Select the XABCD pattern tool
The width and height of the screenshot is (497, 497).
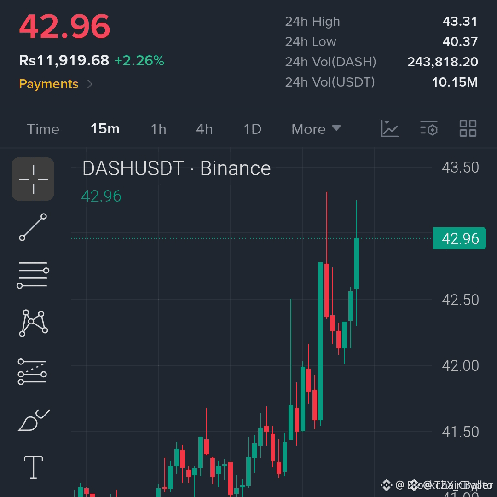[x=33, y=323]
